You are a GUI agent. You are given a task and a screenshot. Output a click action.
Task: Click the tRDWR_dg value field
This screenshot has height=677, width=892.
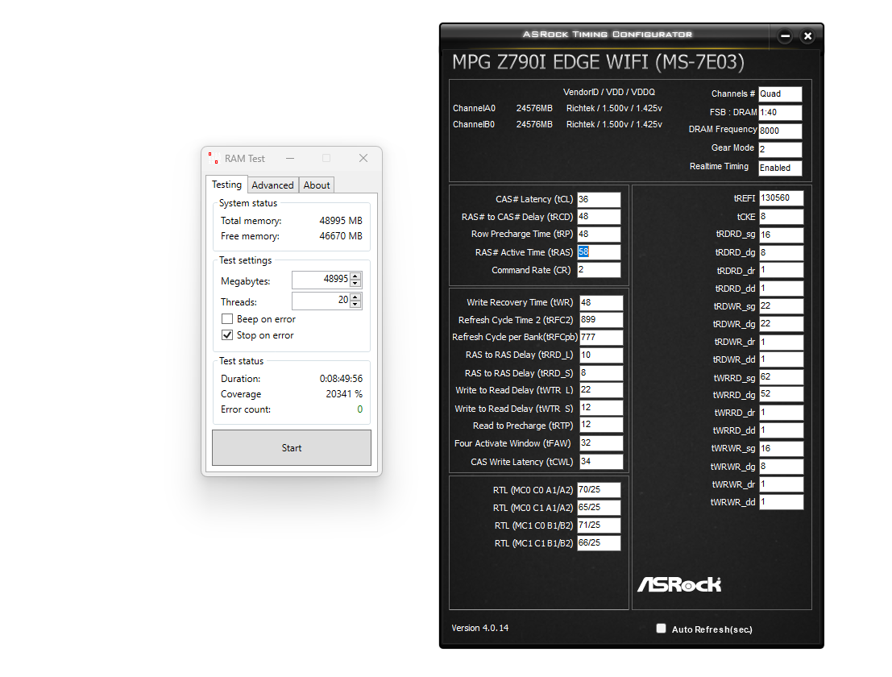point(781,324)
